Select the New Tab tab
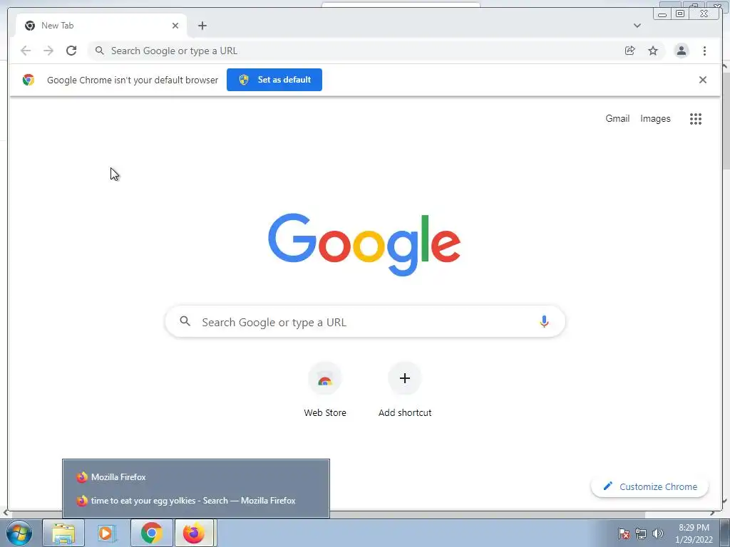The width and height of the screenshot is (730, 547). pyautogui.click(x=101, y=26)
